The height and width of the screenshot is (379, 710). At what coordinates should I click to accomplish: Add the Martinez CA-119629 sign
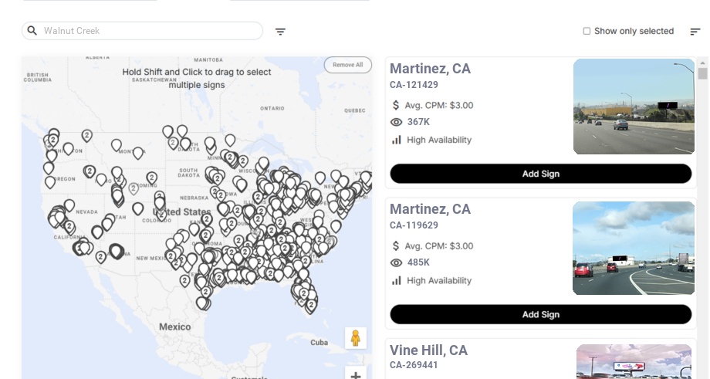coord(540,314)
